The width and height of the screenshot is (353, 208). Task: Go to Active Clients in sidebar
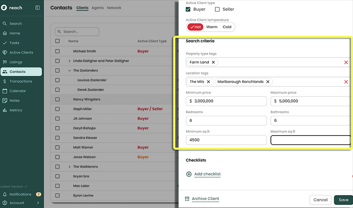21,52
